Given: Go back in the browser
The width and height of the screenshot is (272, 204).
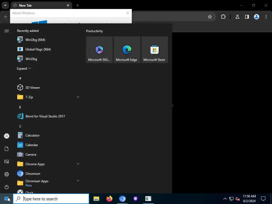Looking at the screenshot, I should coord(6,17).
